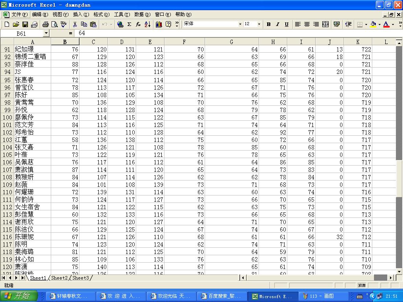Image resolution: width=403 pixels, height=302 pixels.
Task: Click the Merge and Center icon
Action: (x=325, y=24)
